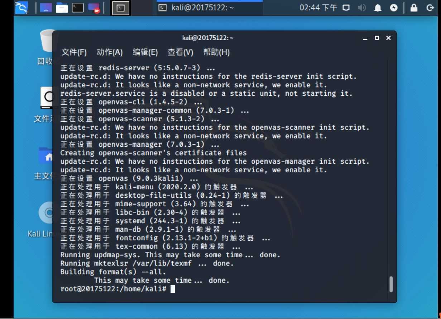
Task: Click the muted volume speaker icon
Action: tap(362, 8)
